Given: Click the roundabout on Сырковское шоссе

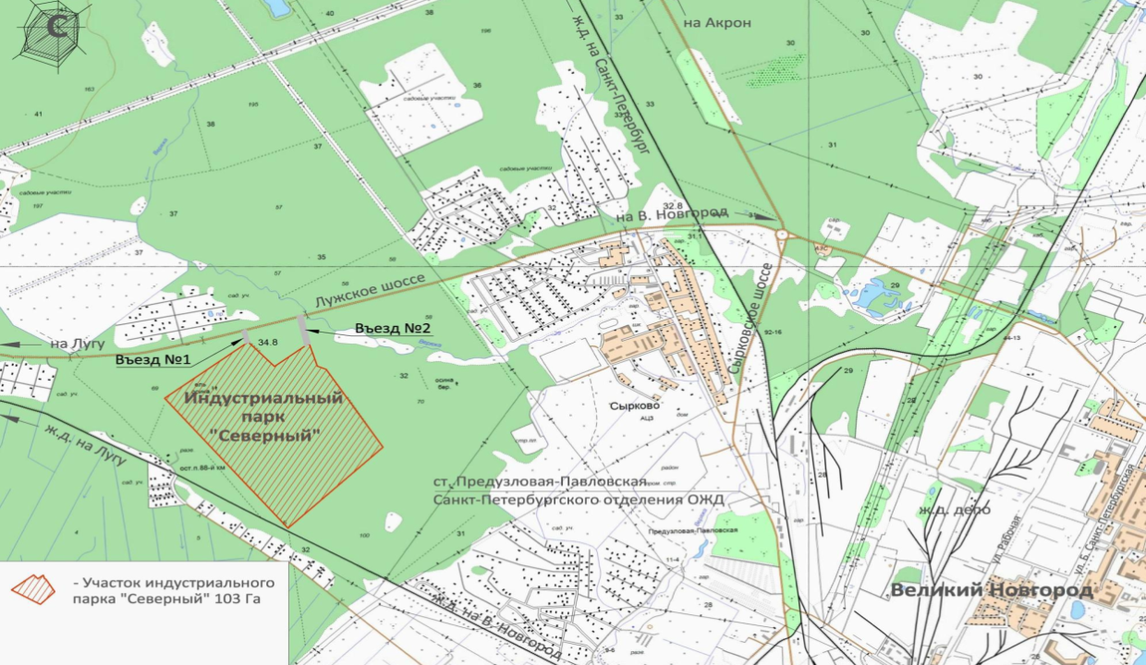Looking at the screenshot, I should (x=784, y=235).
